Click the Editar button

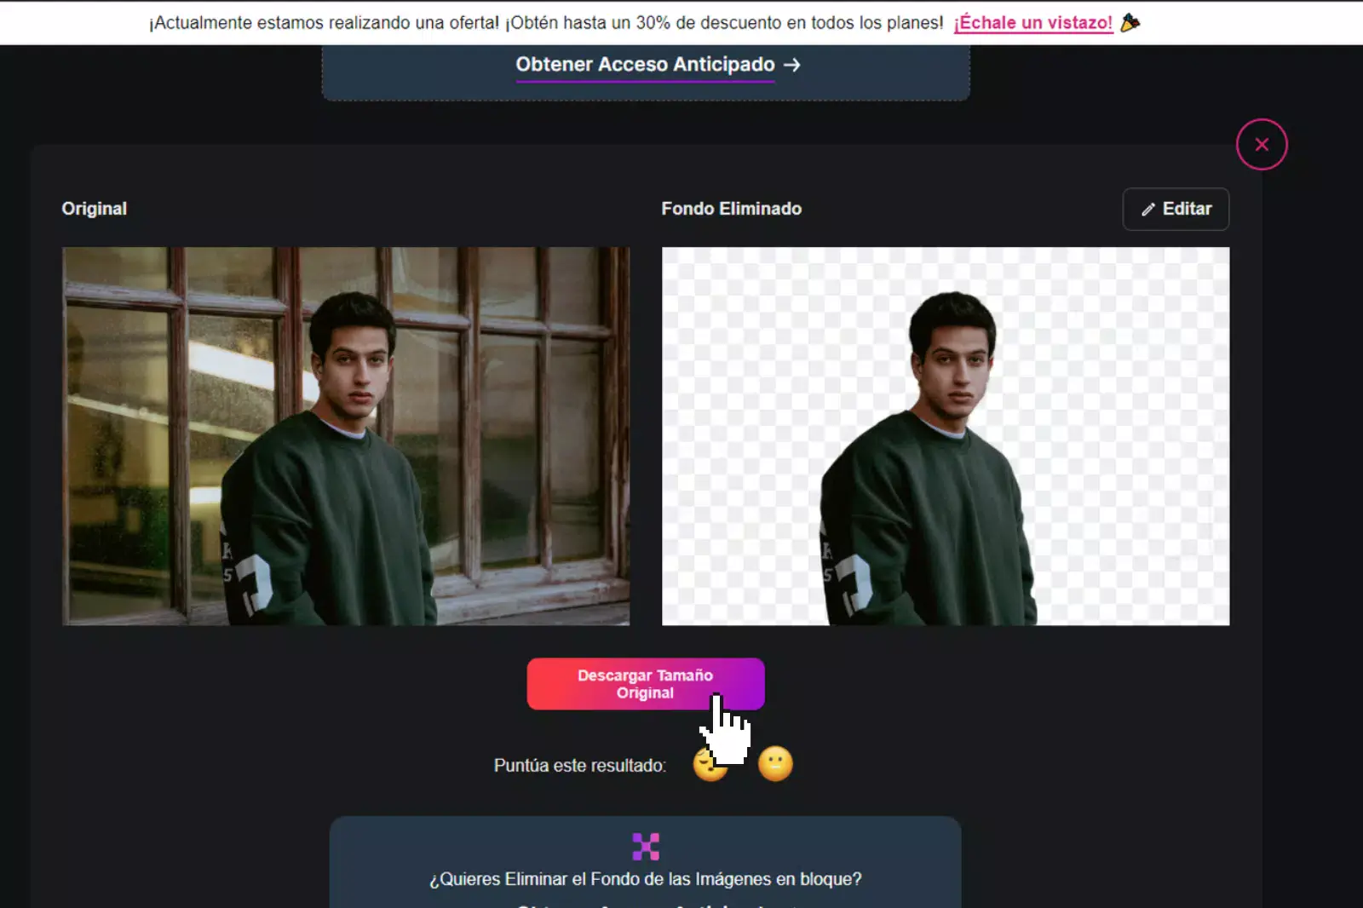(1176, 209)
